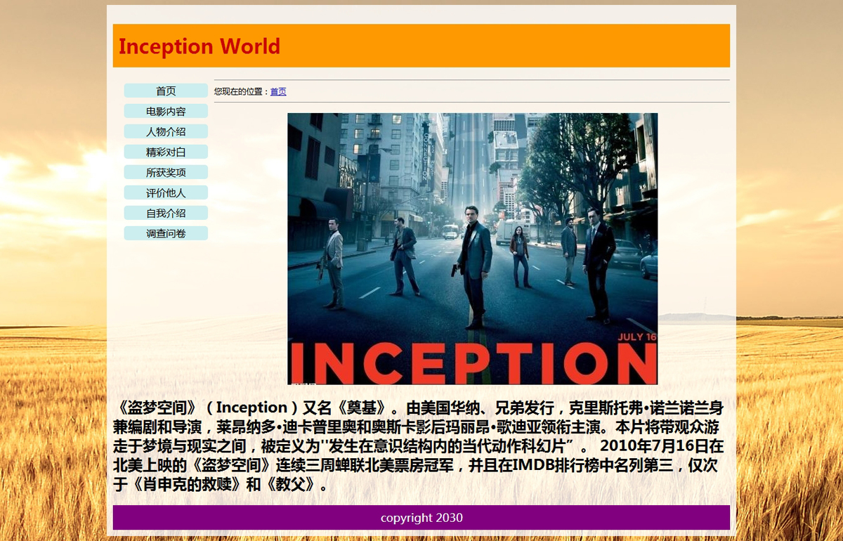843x541 pixels.
Task: Navigate to 评价他人
Action: pyautogui.click(x=166, y=193)
